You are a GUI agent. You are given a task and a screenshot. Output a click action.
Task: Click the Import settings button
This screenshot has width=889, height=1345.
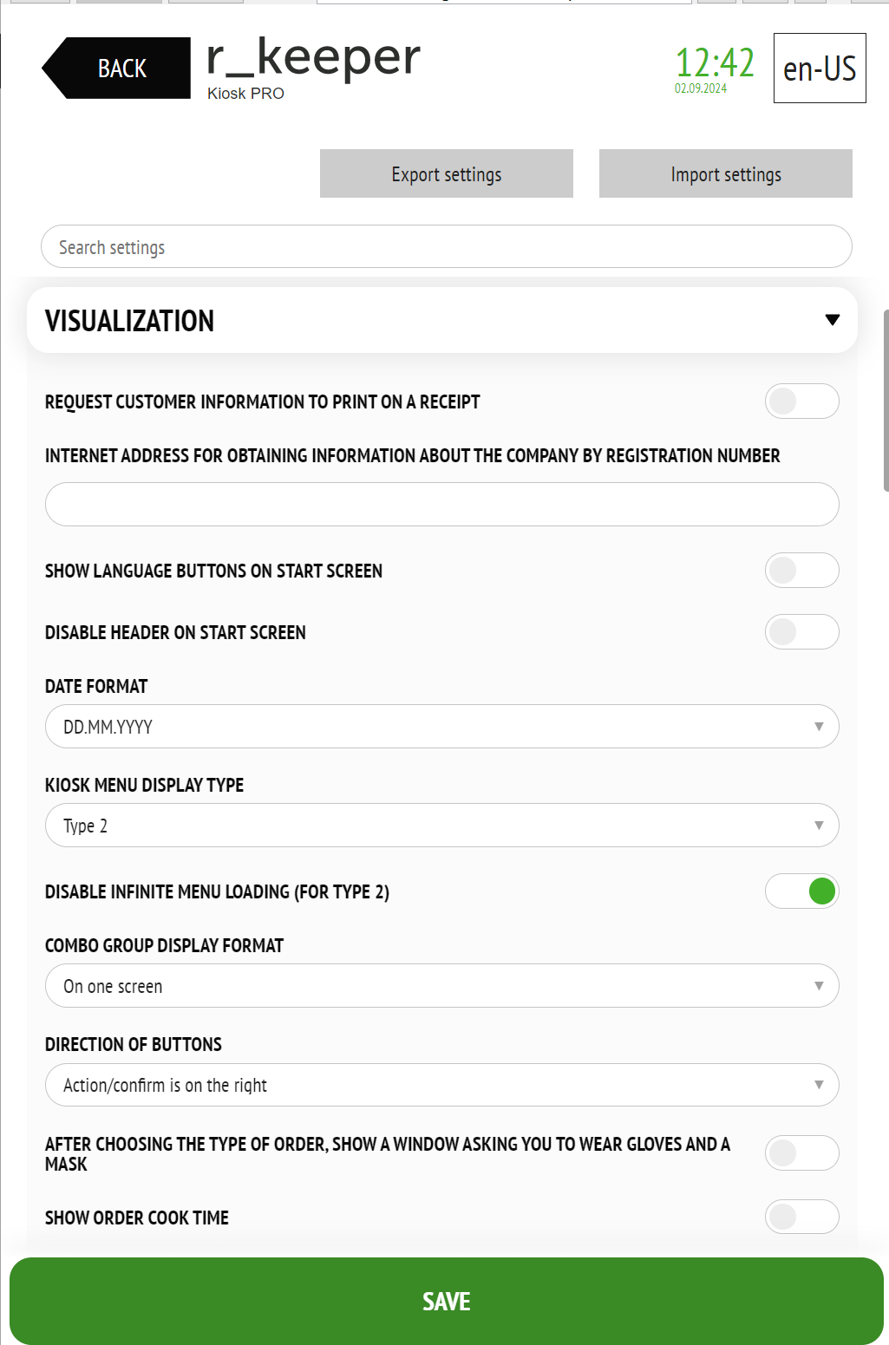click(x=726, y=173)
